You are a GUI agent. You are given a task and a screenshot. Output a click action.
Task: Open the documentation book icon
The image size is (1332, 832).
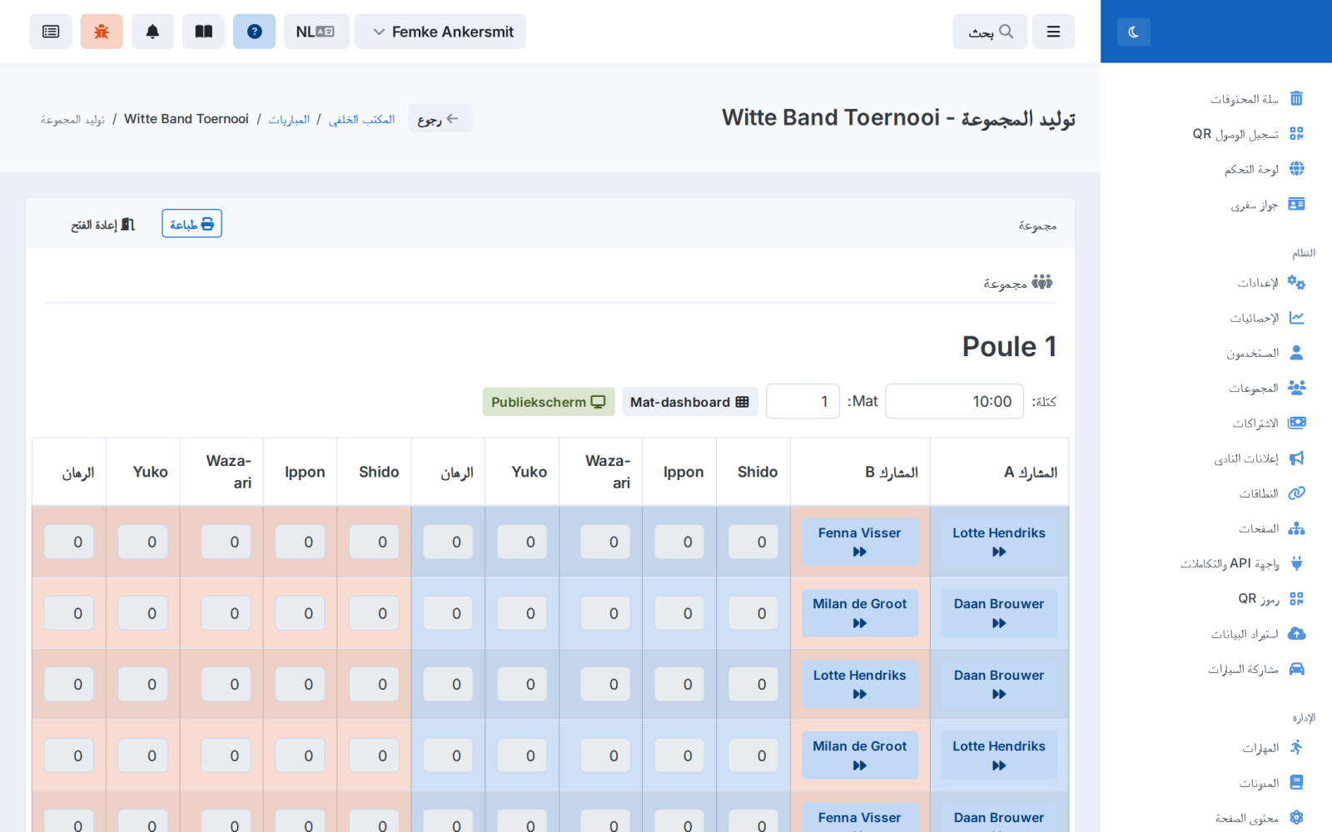204,32
